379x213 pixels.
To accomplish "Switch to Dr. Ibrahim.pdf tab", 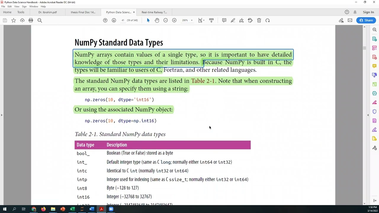I will pyautogui.click(x=48, y=12).
